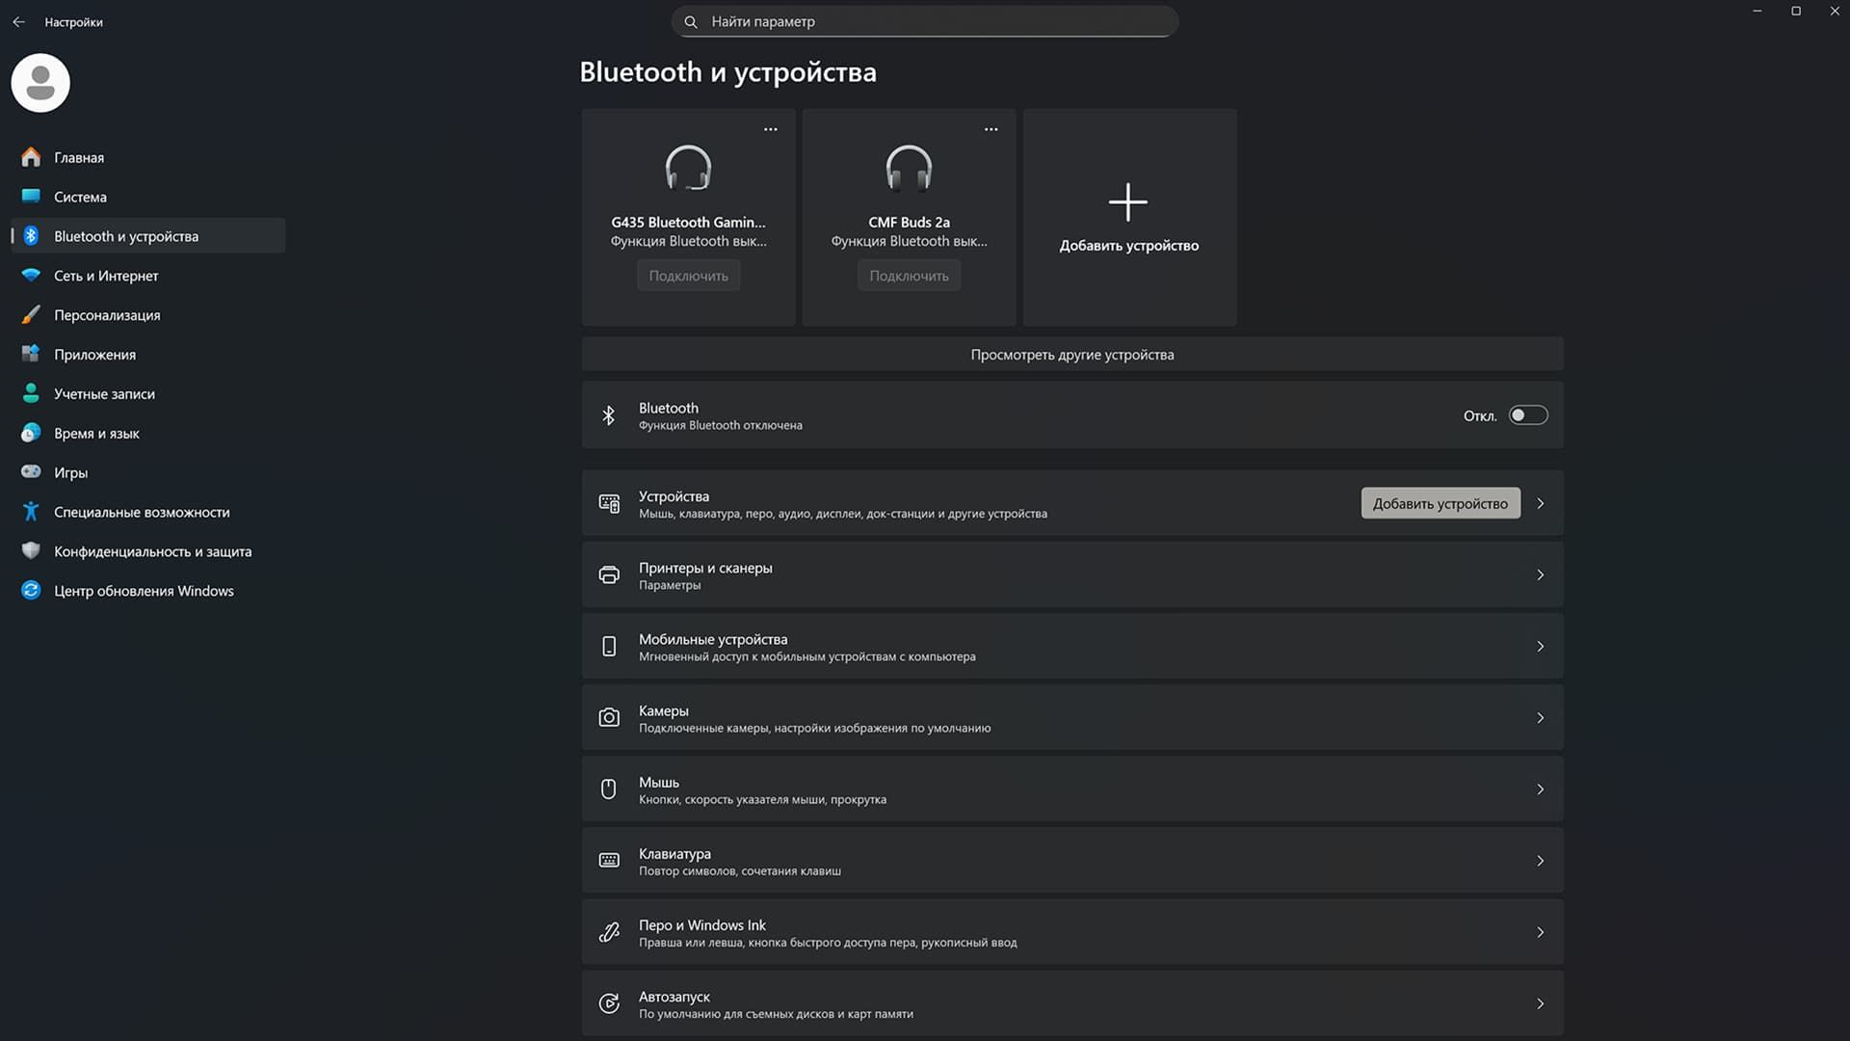Select the Сеть и Интернет globe icon
Image resolution: width=1850 pixels, height=1041 pixels.
point(30,276)
